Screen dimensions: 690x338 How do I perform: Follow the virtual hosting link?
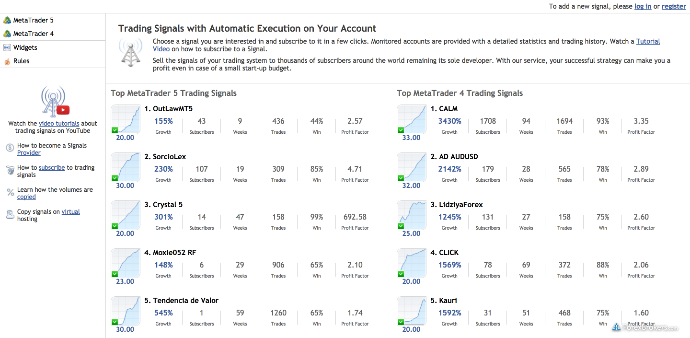coord(70,211)
